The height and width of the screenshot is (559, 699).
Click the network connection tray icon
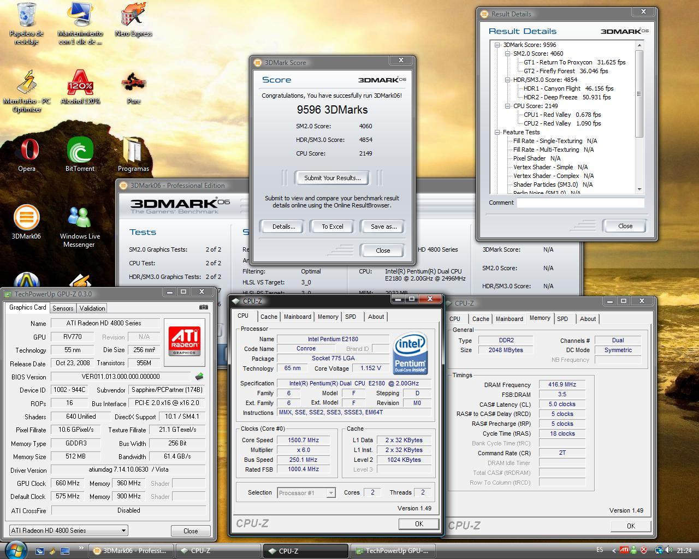pyautogui.click(x=659, y=550)
